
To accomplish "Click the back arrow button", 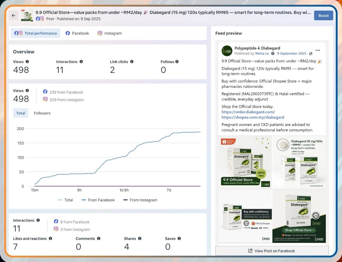I will [x=14, y=16].
